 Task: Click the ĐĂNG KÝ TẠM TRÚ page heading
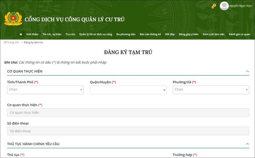point(128,52)
